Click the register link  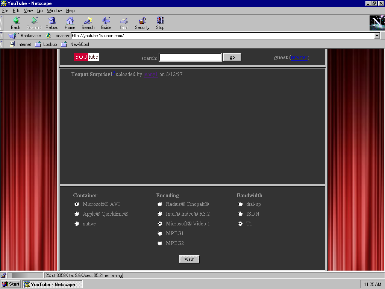[x=299, y=58]
